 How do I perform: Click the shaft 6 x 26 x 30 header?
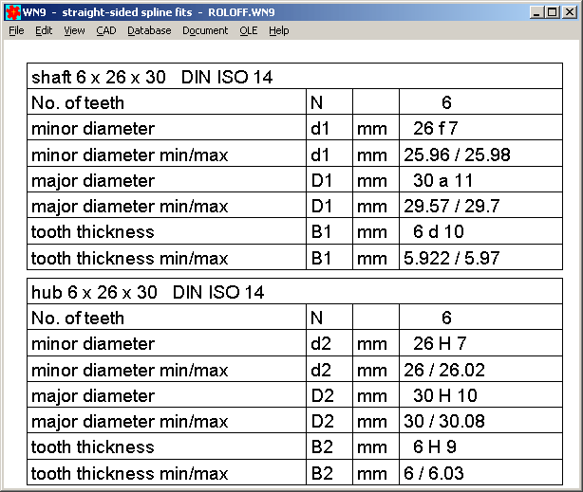coord(152,78)
